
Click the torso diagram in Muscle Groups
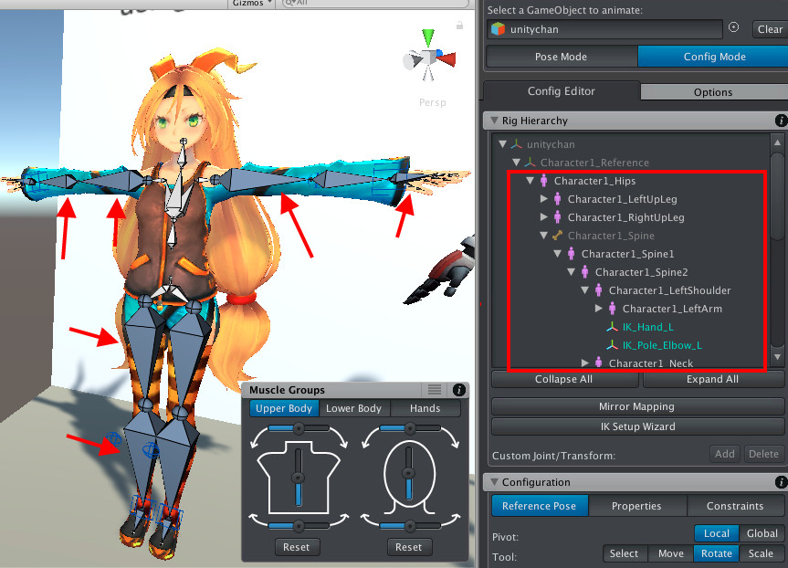(299, 477)
